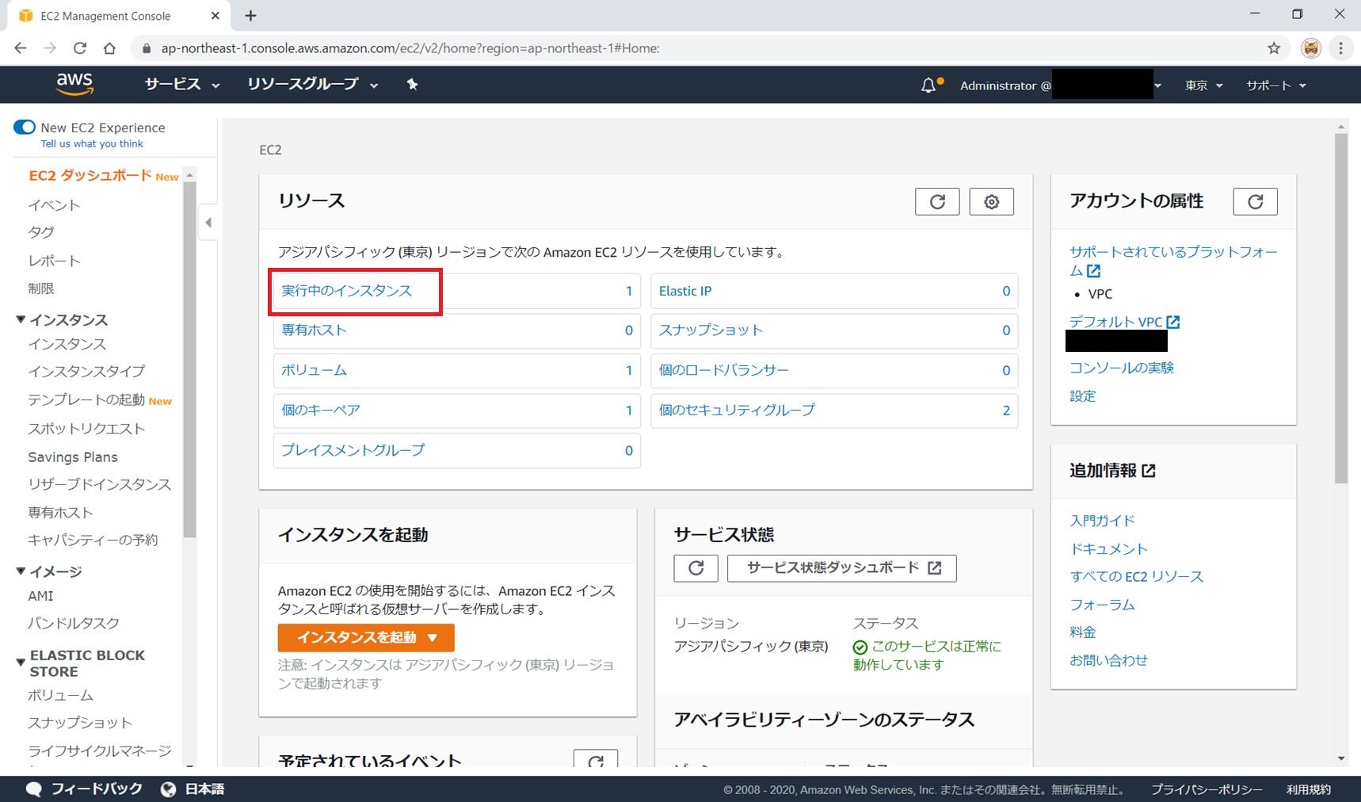
Task: Open タグ in the sidebar
Action: (x=41, y=232)
